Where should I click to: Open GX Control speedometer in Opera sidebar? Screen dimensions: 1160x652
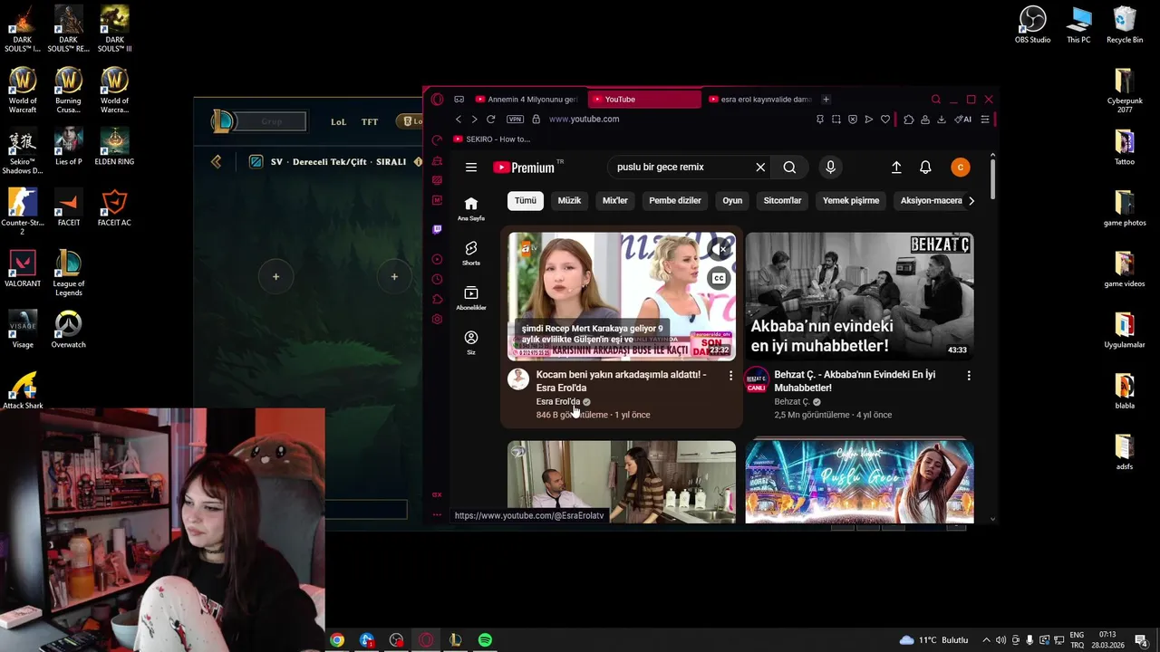click(x=438, y=139)
